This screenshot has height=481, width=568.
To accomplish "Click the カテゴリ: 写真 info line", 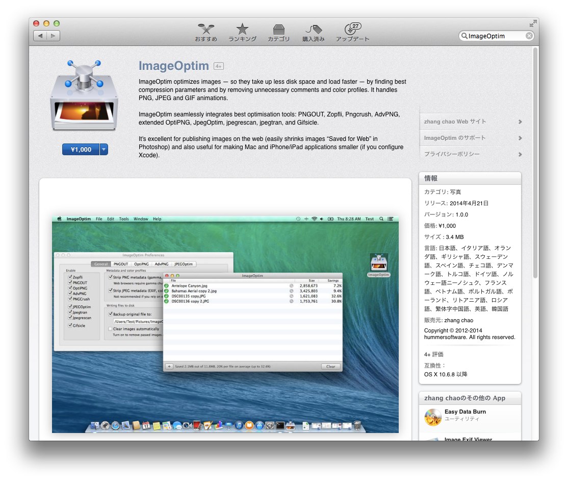I will (x=442, y=192).
